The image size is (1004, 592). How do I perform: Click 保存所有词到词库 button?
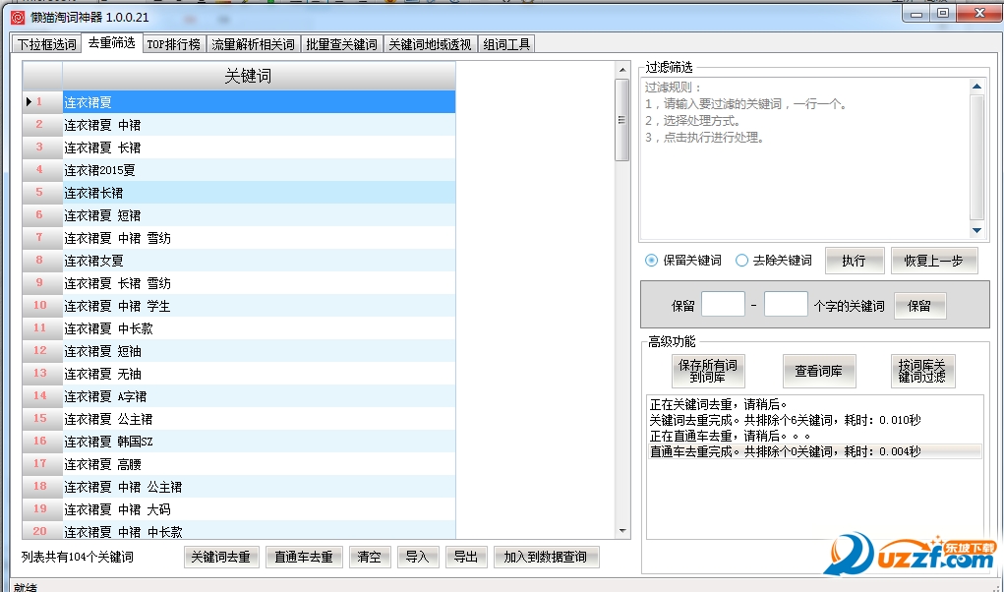tap(708, 371)
